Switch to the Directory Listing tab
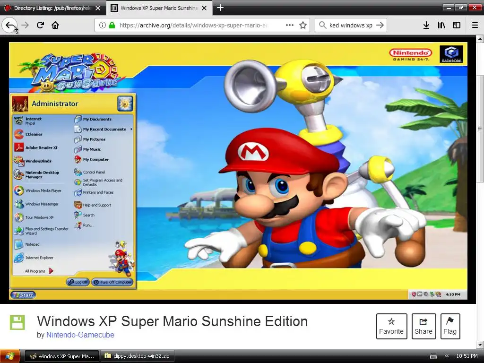The image size is (484, 363). pos(53,8)
